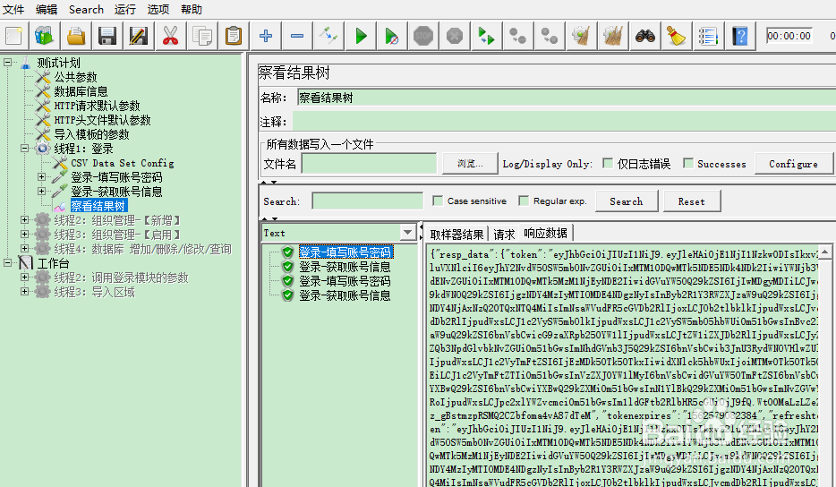Click response data scrollbar up arrow
This screenshot has width=836, height=487.
click(x=824, y=252)
